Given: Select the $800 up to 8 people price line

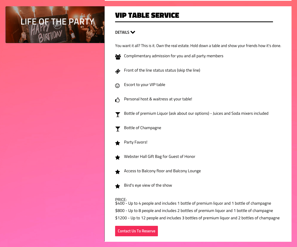Looking at the screenshot, I should click(x=194, y=211).
